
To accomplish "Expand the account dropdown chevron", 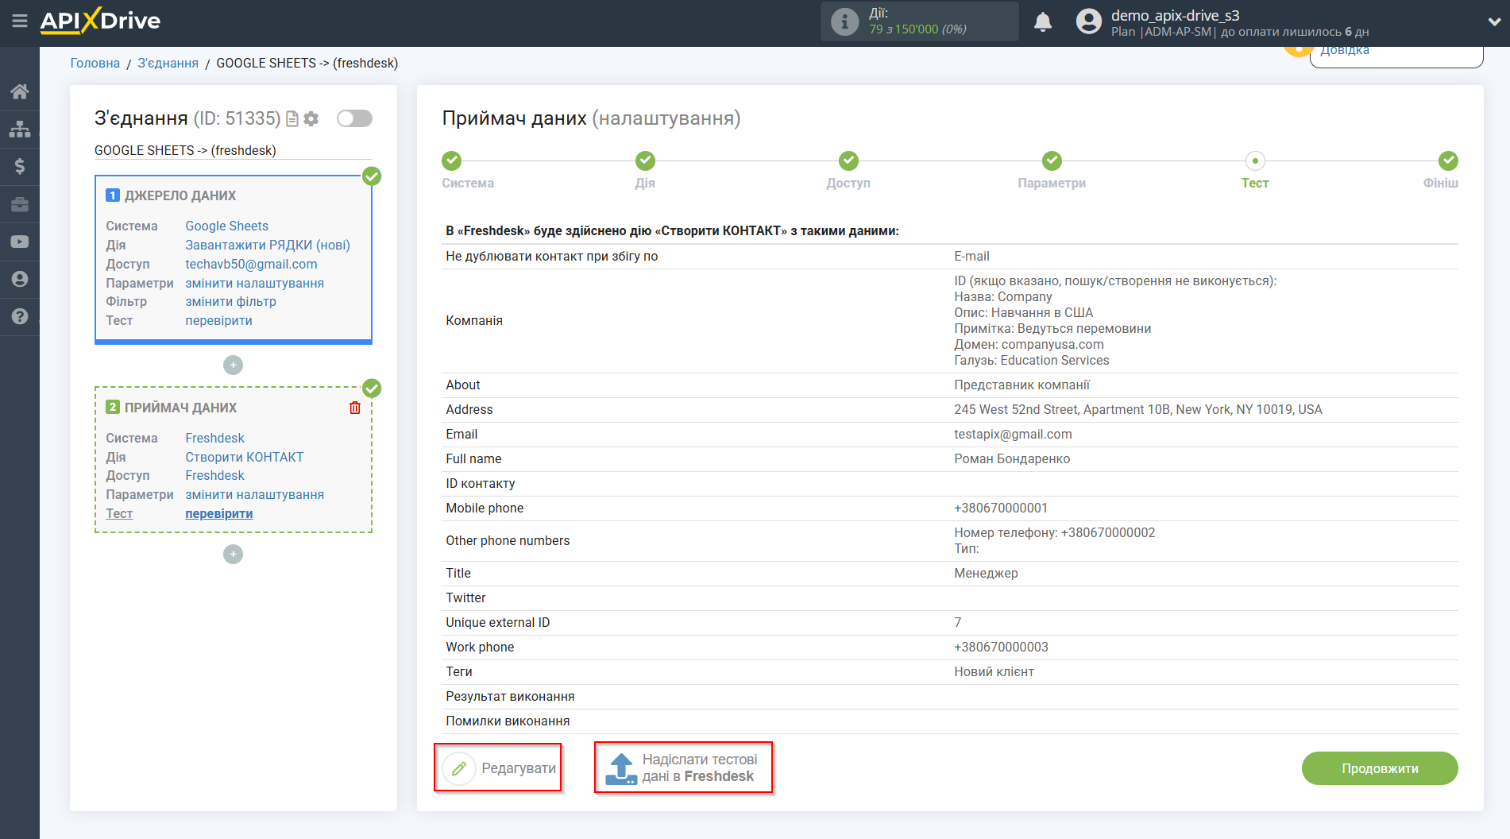I will click(1494, 21).
